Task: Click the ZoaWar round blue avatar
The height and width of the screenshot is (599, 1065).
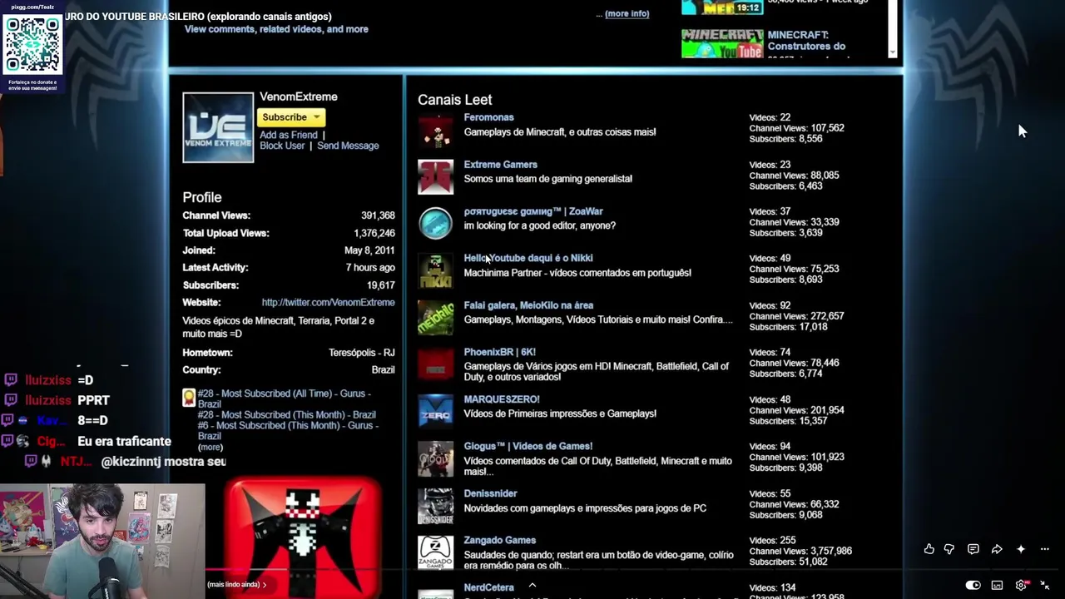Action: (x=435, y=223)
